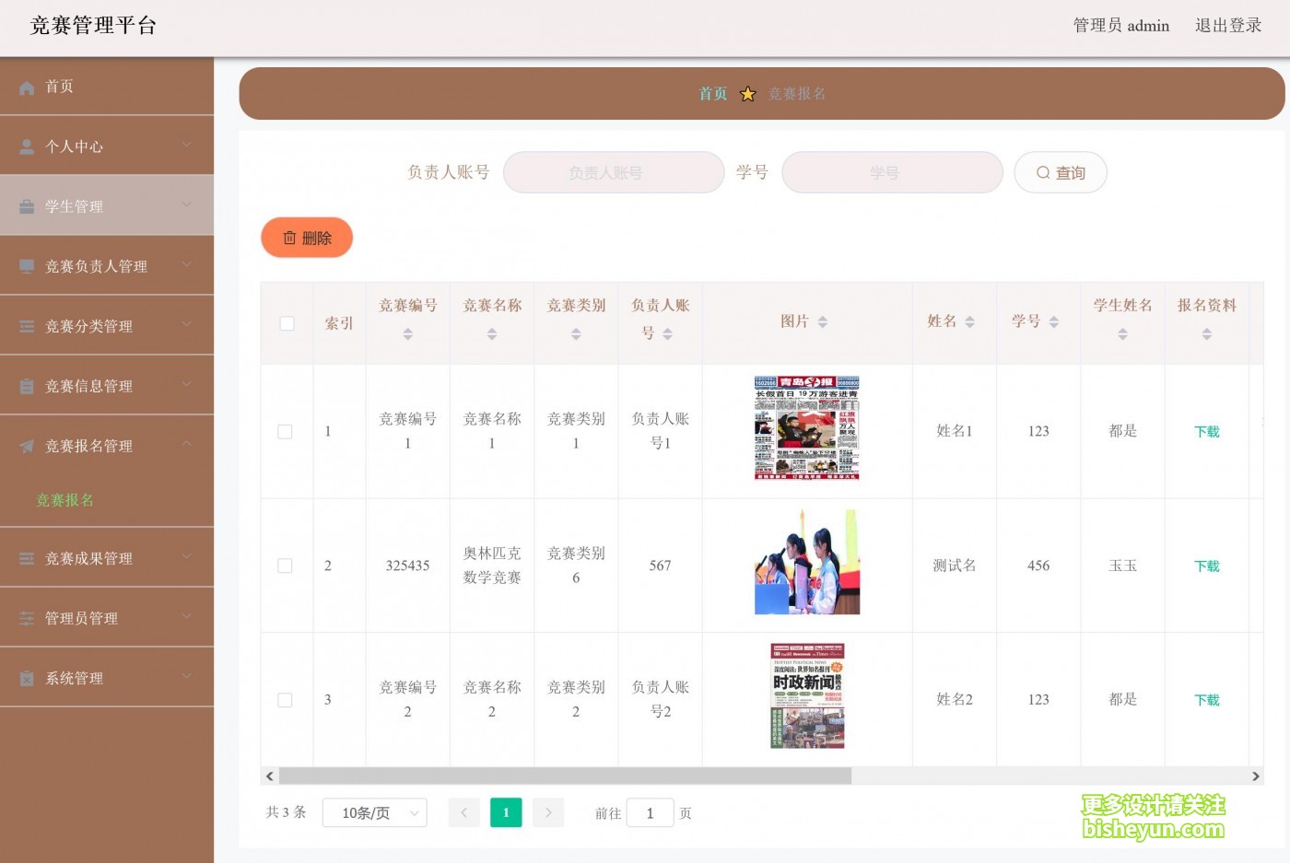
Task: Sort by 图片 column arrows
Action: [x=823, y=321]
